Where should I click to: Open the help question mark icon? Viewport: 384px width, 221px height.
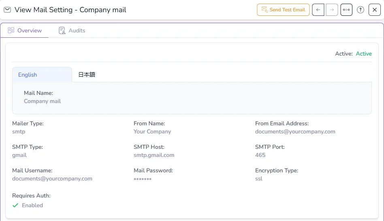[360, 10]
